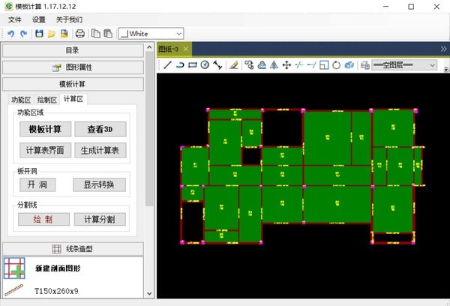Click the 查看3D button
This screenshot has height=306, width=450.
click(100, 129)
